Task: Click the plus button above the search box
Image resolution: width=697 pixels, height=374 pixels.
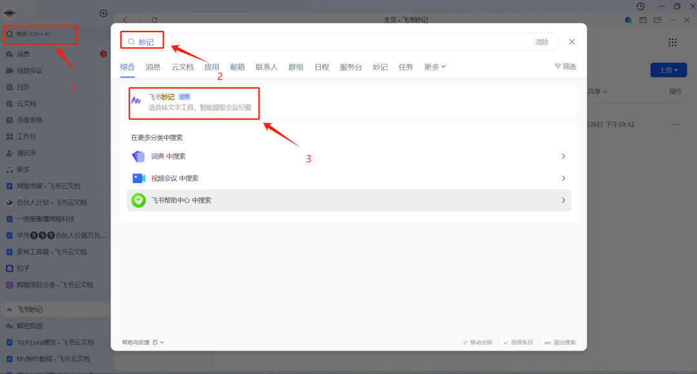Action: [103, 13]
